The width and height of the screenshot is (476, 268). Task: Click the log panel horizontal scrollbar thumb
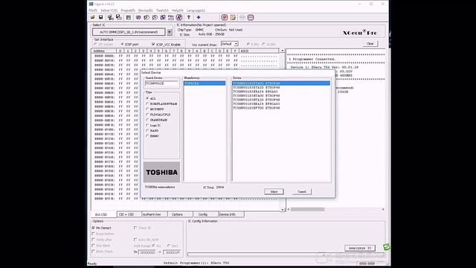(307, 209)
